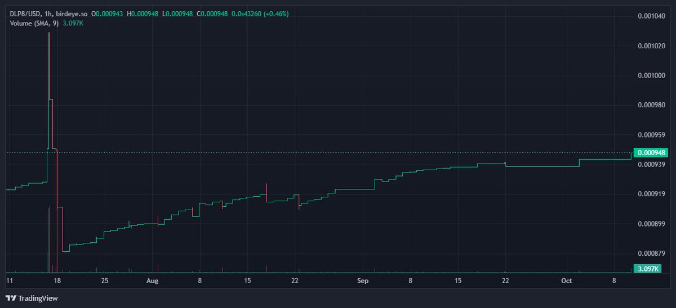Click the 0.001000 price axis label
Image resolution: width=676 pixels, height=308 pixels.
651,76
